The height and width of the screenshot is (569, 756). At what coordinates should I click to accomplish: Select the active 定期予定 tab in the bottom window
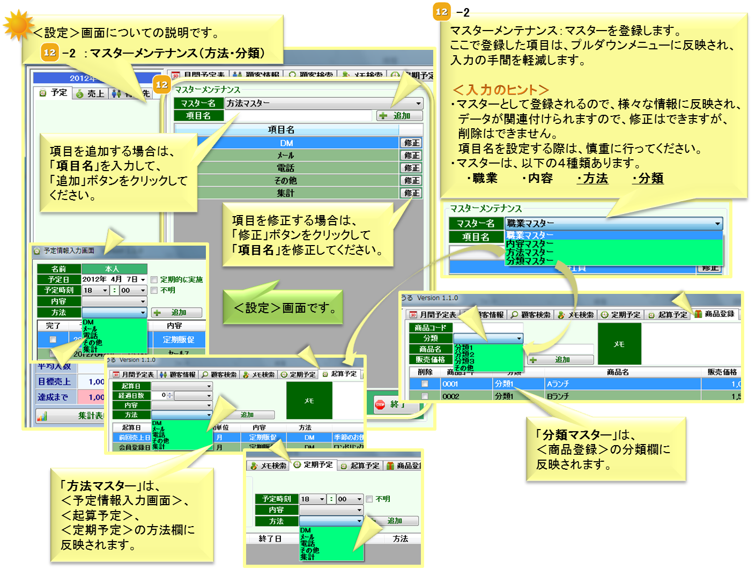click(313, 465)
